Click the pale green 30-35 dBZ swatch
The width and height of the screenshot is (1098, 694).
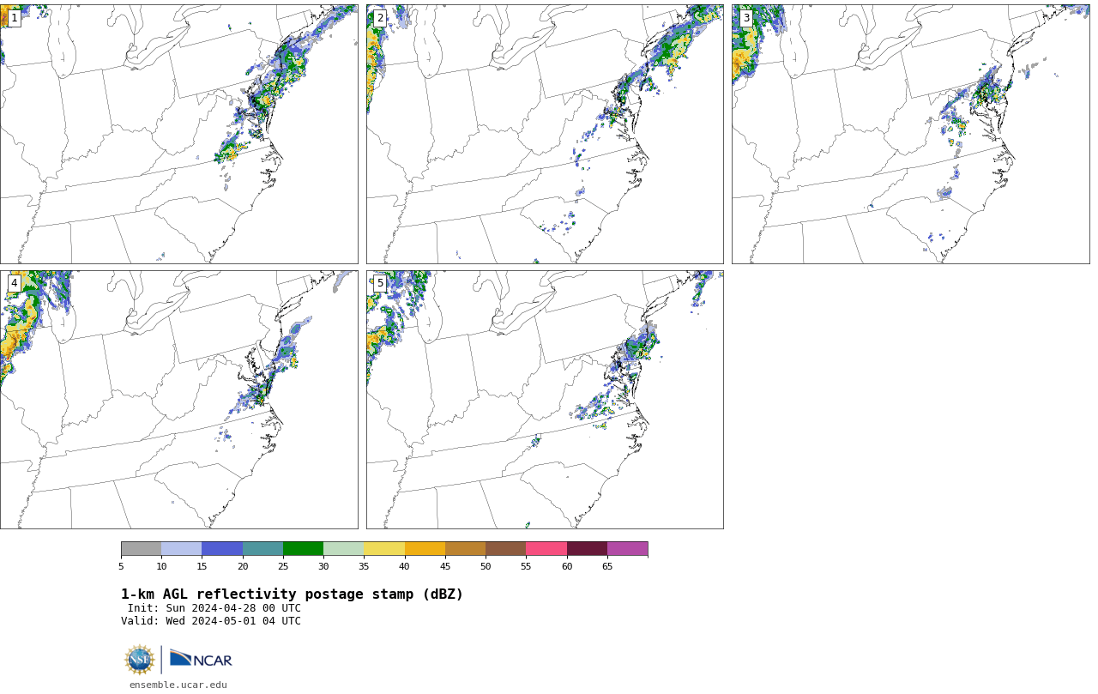tap(343, 549)
